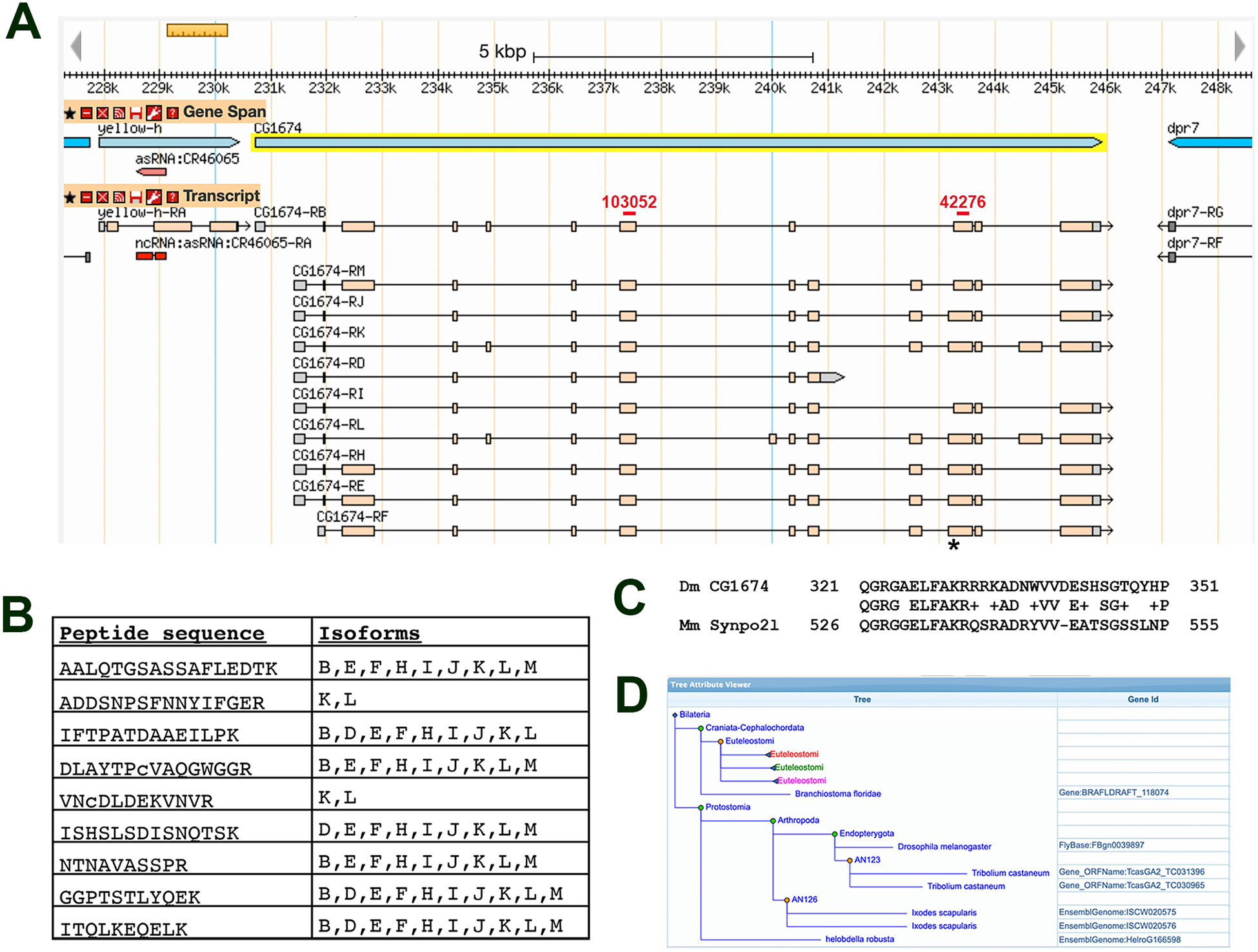Click gene id Gene_ORFName:TcasGA2_TC031396
Screen dimensions: 1258x952
1132,872
